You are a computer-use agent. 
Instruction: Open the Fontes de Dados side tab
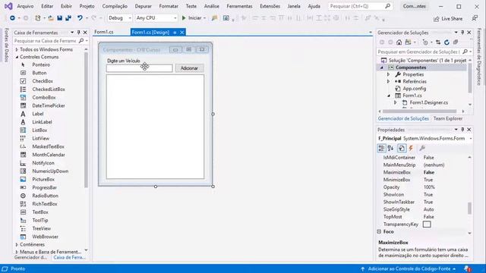pyautogui.click(x=7, y=45)
